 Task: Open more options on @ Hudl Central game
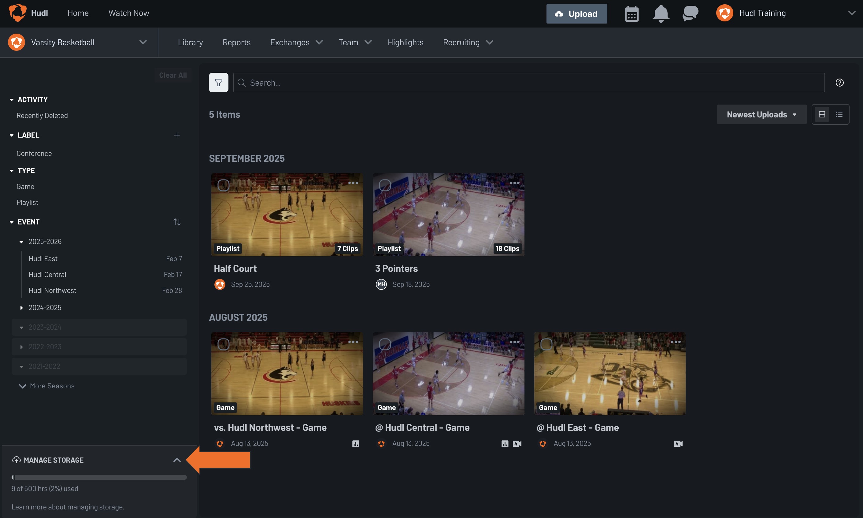tap(514, 342)
